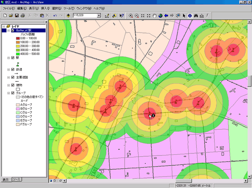Switch to the ソース tab
Image resolution: width=252 pixels, height=188 pixels.
pos(16,179)
